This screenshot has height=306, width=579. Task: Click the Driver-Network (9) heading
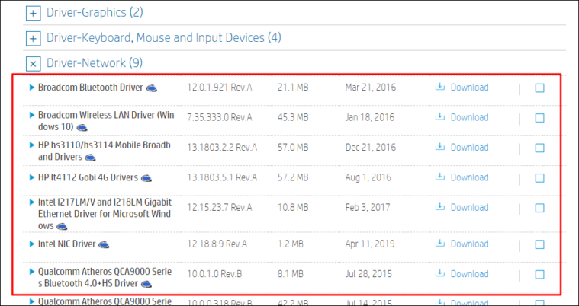tap(94, 63)
